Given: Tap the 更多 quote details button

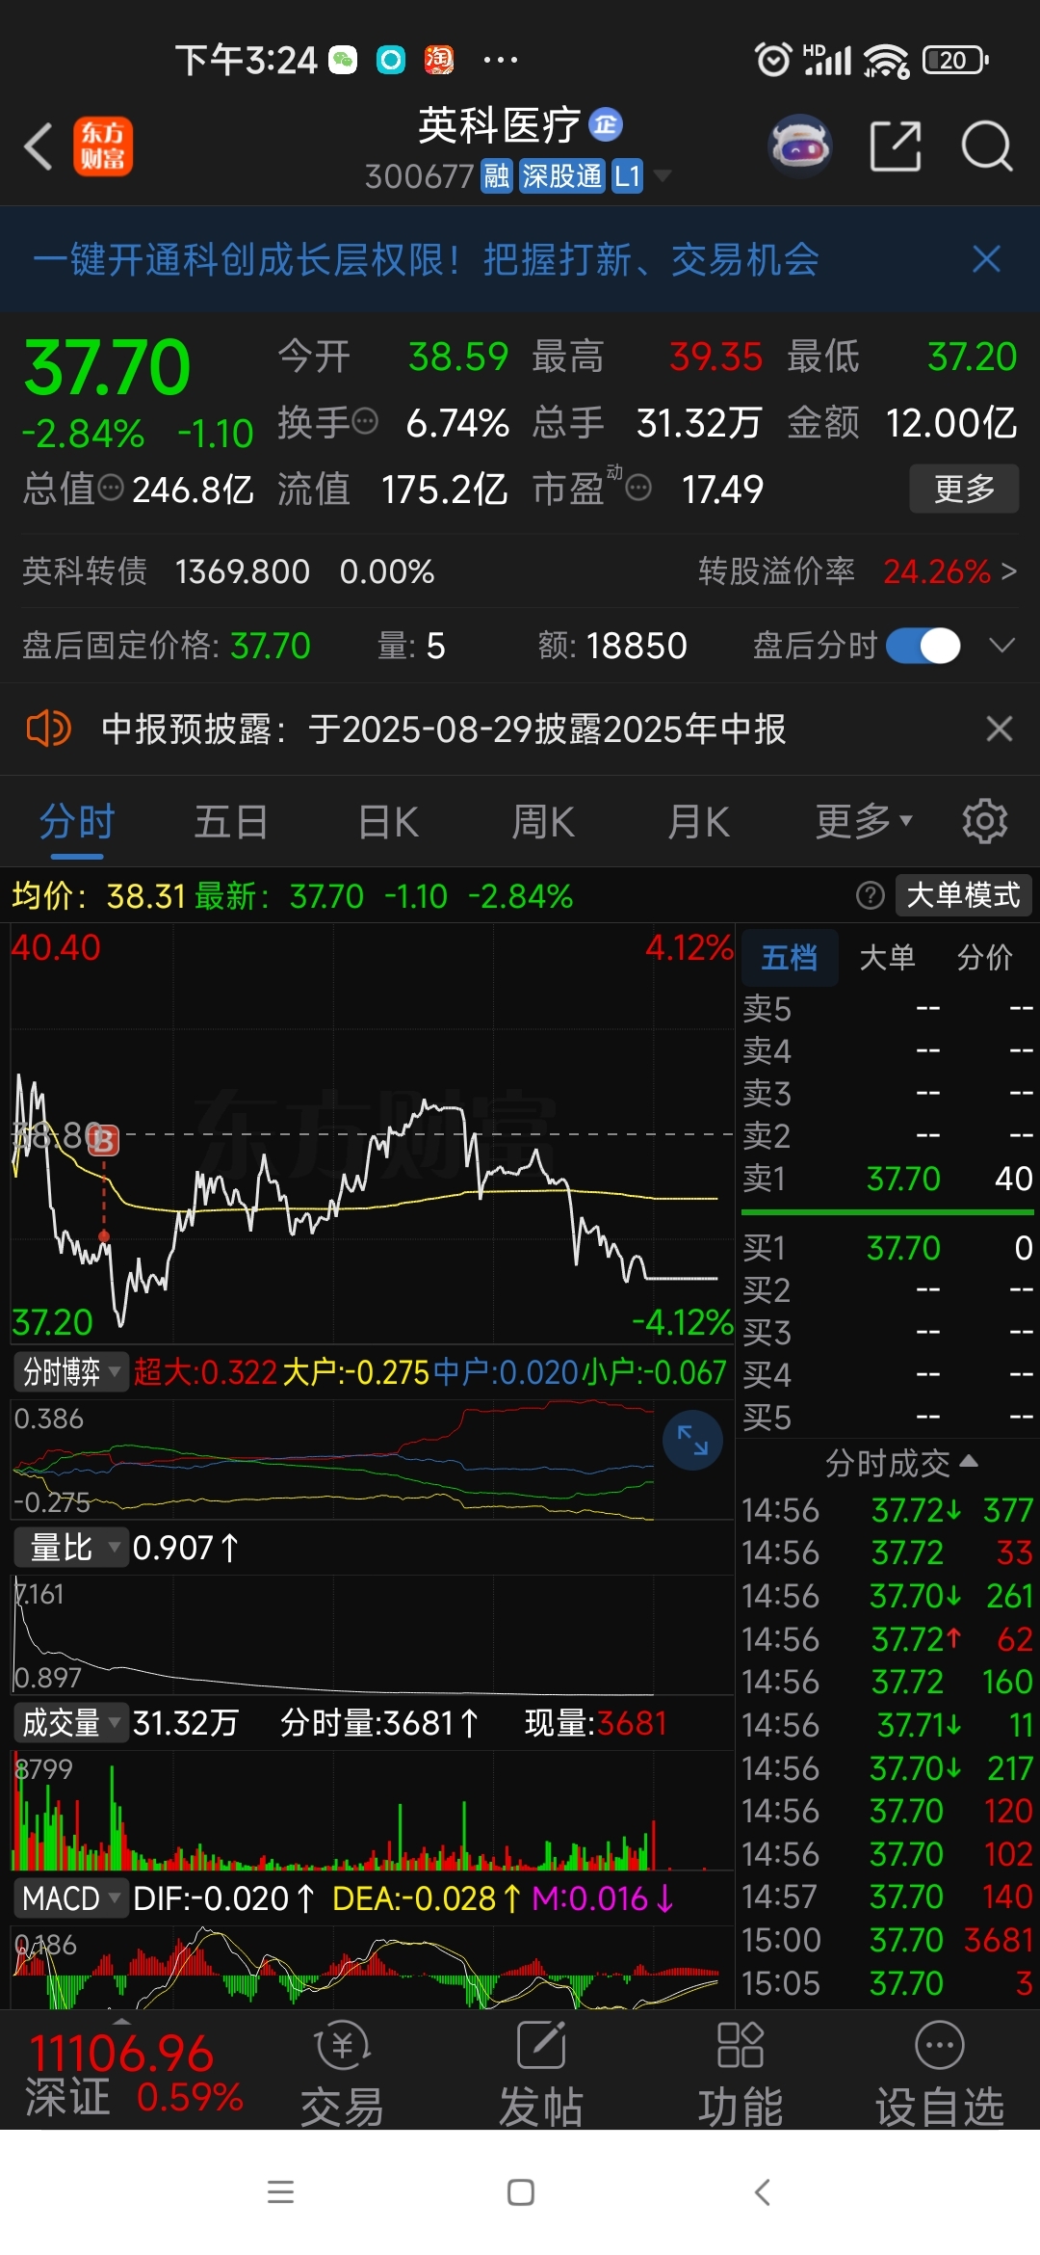Looking at the screenshot, I should pyautogui.click(x=964, y=488).
